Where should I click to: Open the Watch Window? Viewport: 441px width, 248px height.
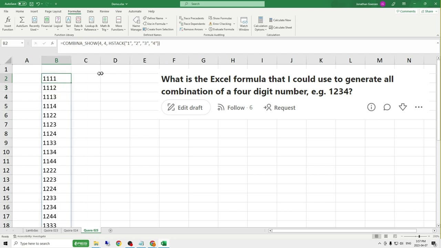(x=244, y=24)
